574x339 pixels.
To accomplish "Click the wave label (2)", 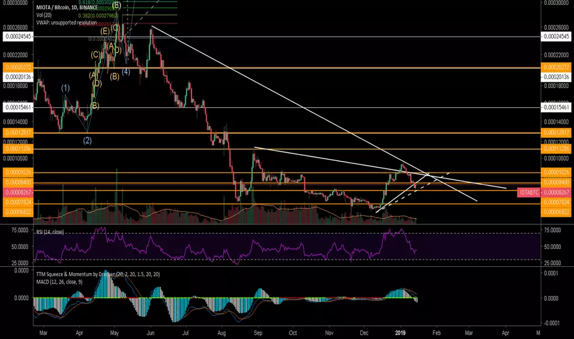I will click(x=87, y=141).
